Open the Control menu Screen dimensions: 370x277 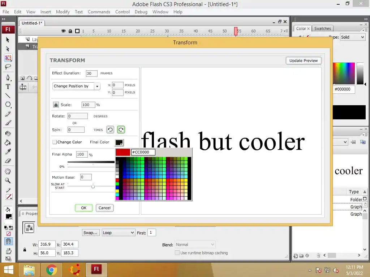(122, 12)
